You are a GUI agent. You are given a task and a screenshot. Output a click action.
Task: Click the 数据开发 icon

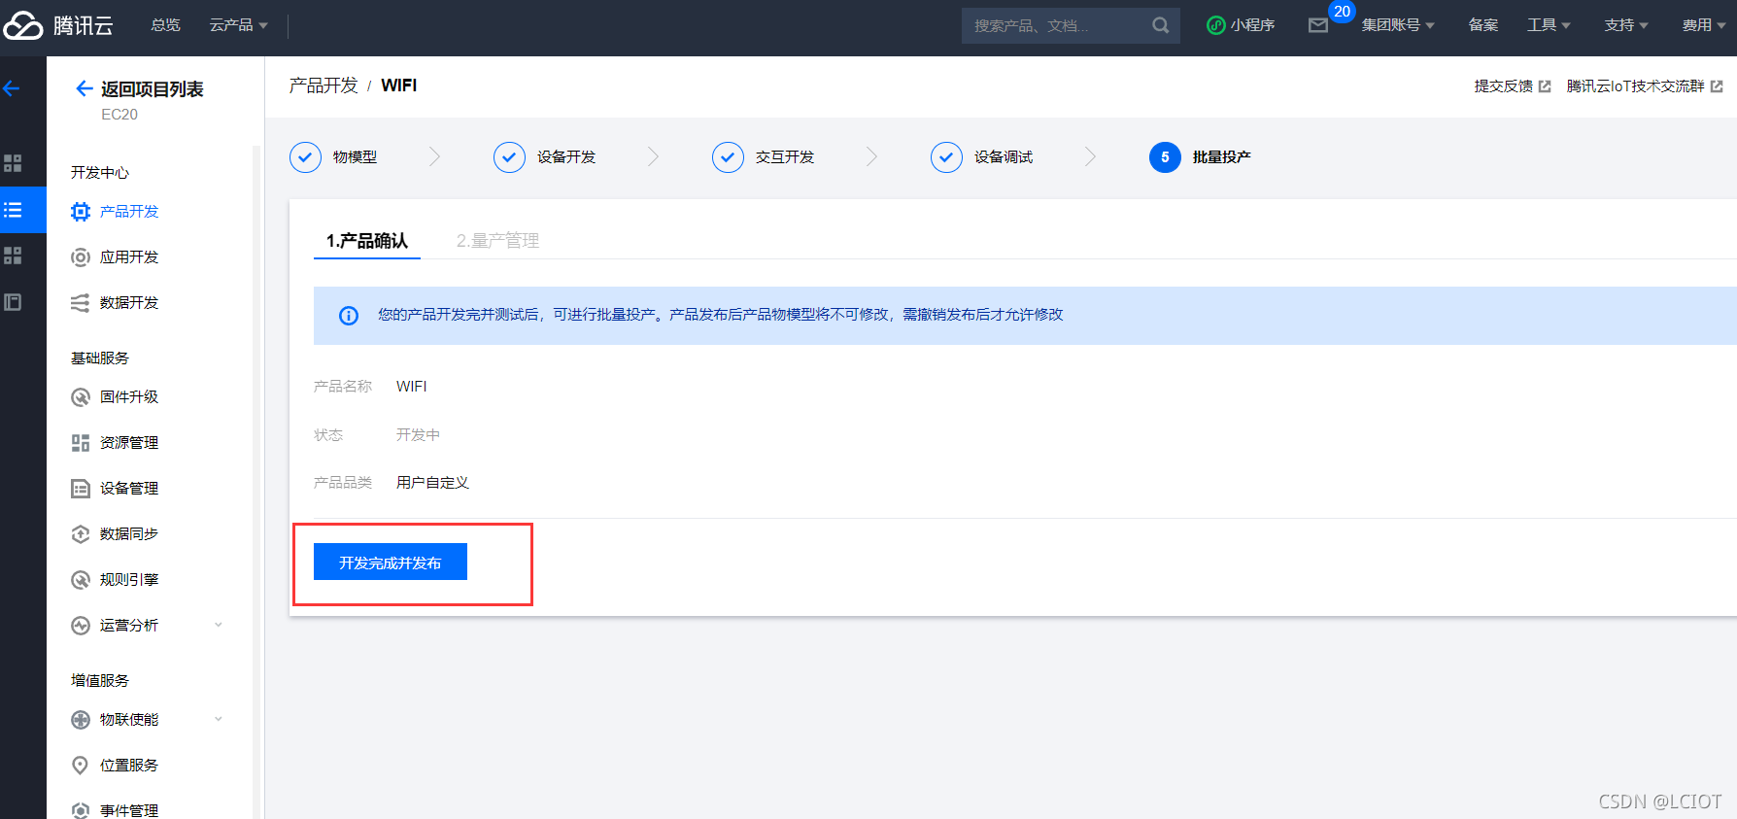coord(81,303)
